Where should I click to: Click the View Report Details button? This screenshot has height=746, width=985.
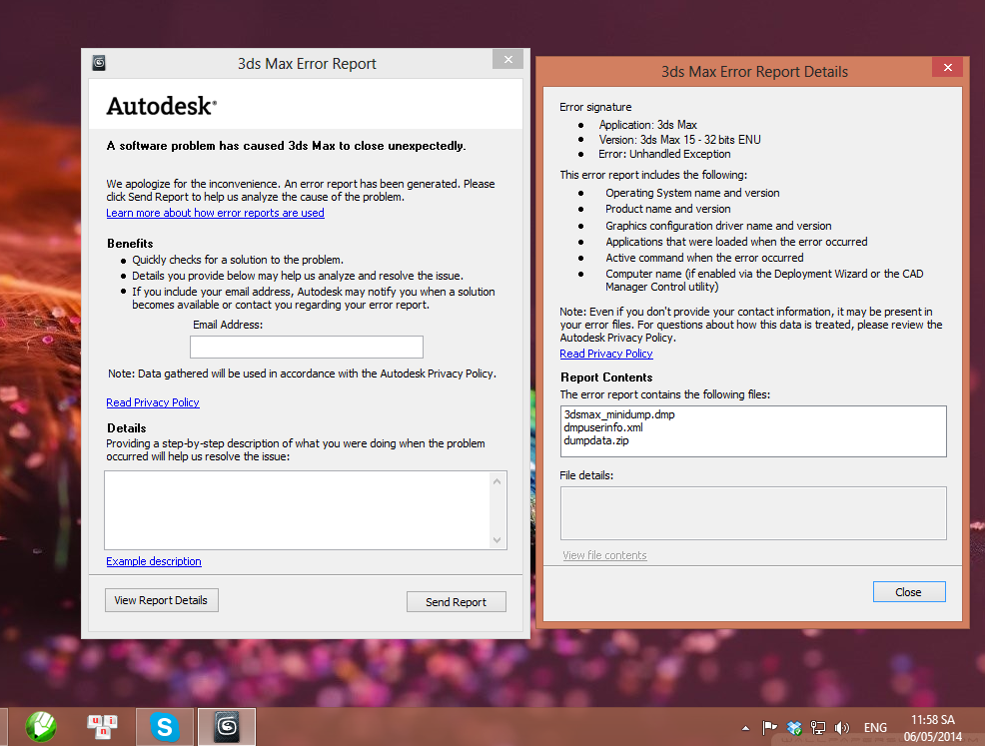(162, 600)
